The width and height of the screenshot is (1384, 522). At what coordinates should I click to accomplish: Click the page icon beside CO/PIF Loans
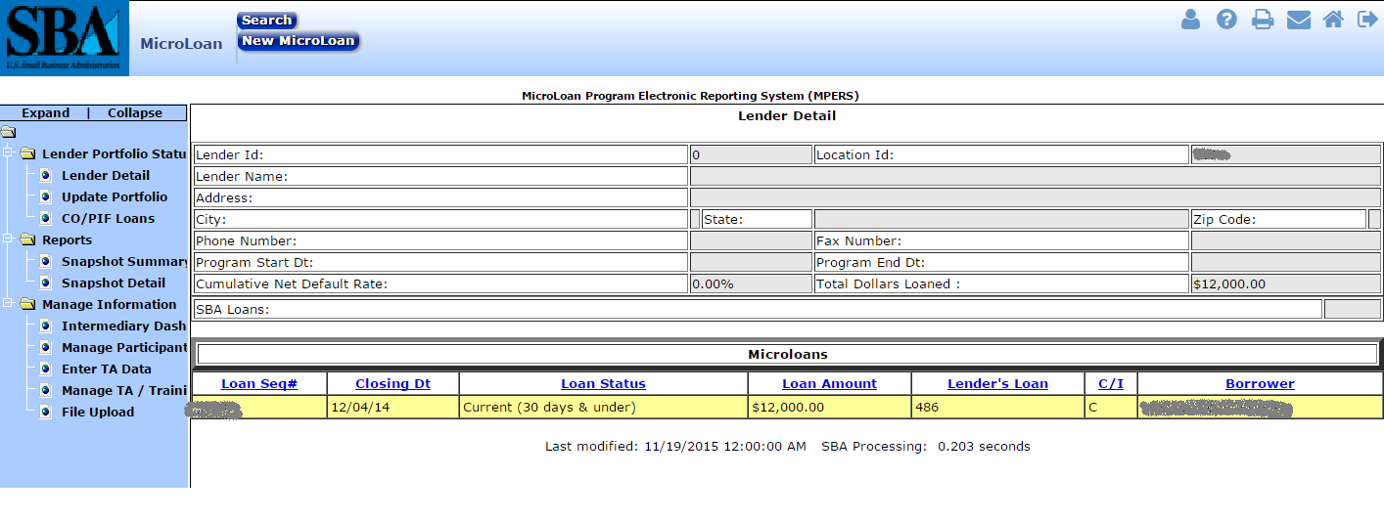(x=45, y=218)
